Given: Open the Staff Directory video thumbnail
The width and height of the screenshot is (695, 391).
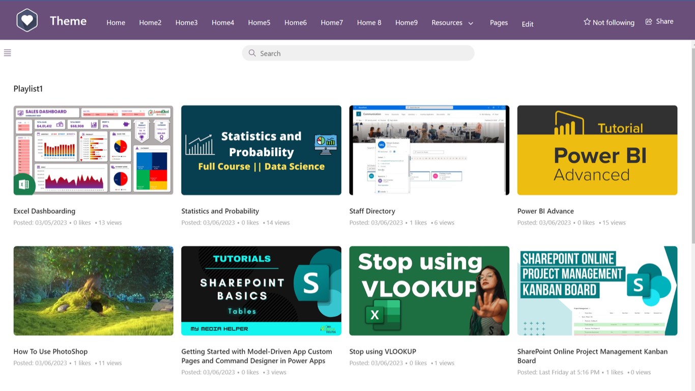Looking at the screenshot, I should pos(429,150).
